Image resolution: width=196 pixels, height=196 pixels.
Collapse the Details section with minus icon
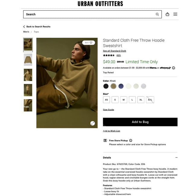(x=176, y=157)
